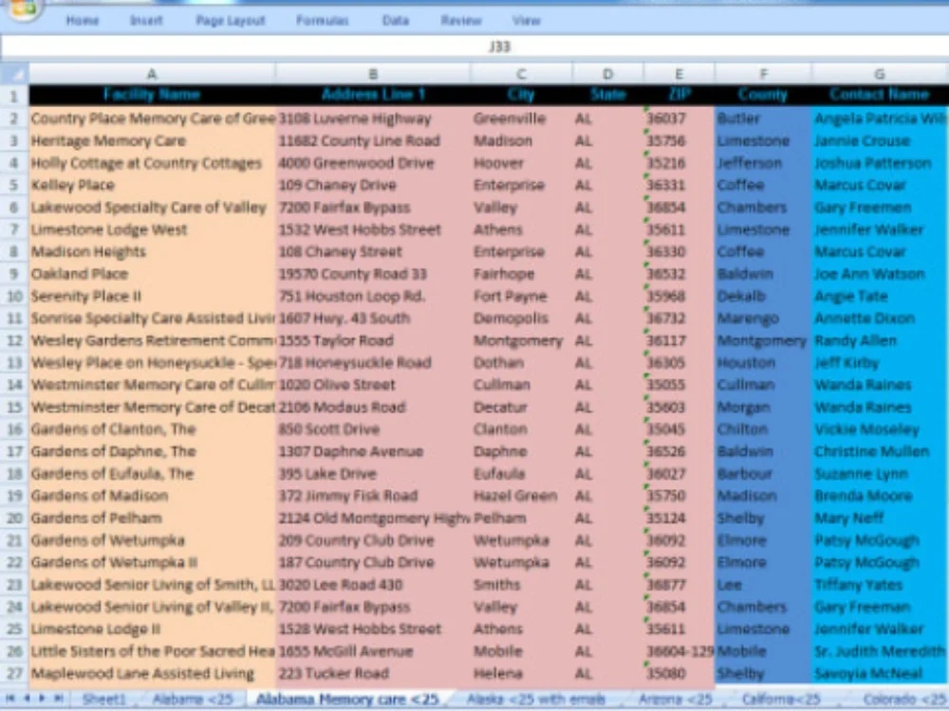Select contact cell Jannie Crouse
Viewport: 949px width, 711px height.
(880, 141)
